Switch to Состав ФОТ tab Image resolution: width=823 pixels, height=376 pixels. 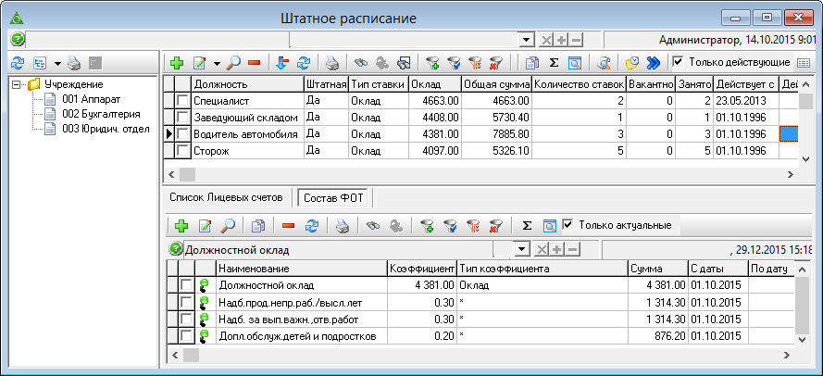[x=332, y=198]
